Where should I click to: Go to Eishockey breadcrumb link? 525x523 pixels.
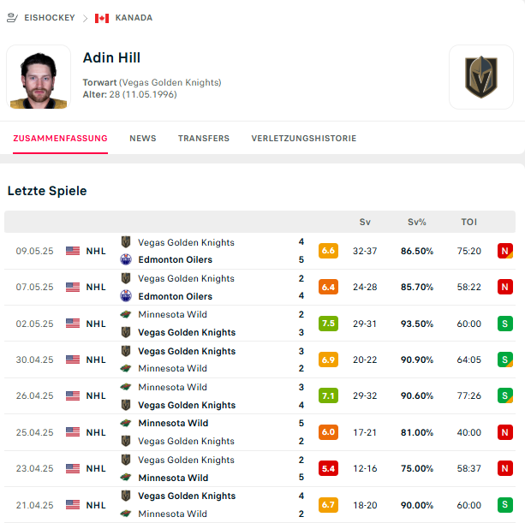coord(50,18)
